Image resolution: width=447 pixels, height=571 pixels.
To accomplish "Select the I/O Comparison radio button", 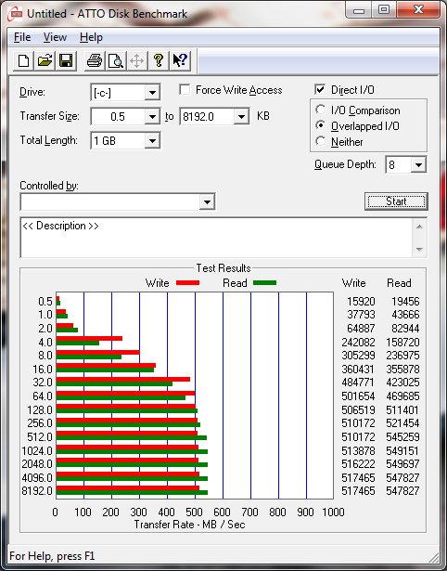I will tap(321, 110).
